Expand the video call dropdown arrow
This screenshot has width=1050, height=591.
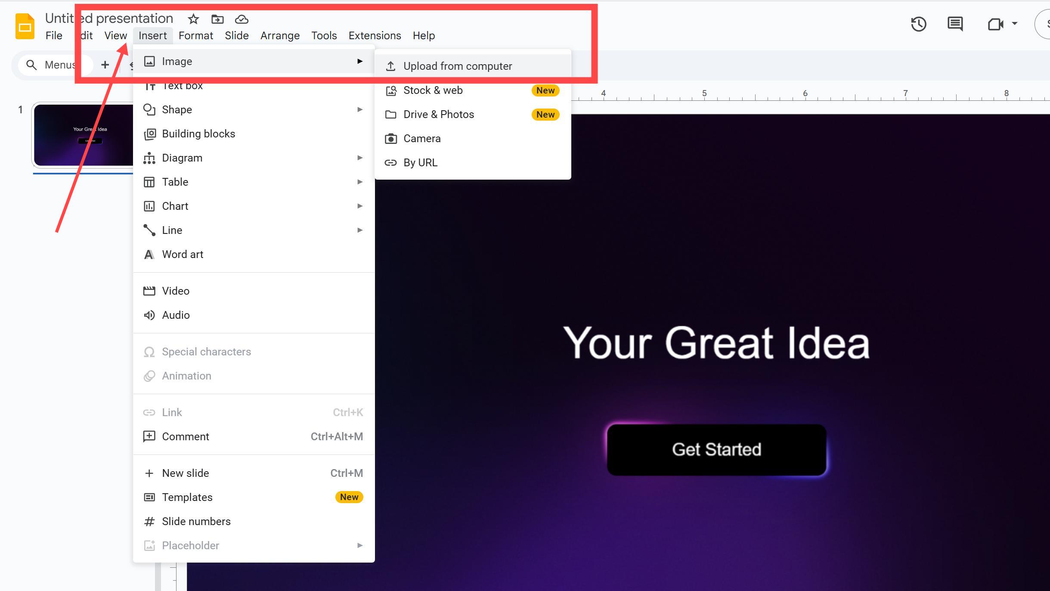1014,24
